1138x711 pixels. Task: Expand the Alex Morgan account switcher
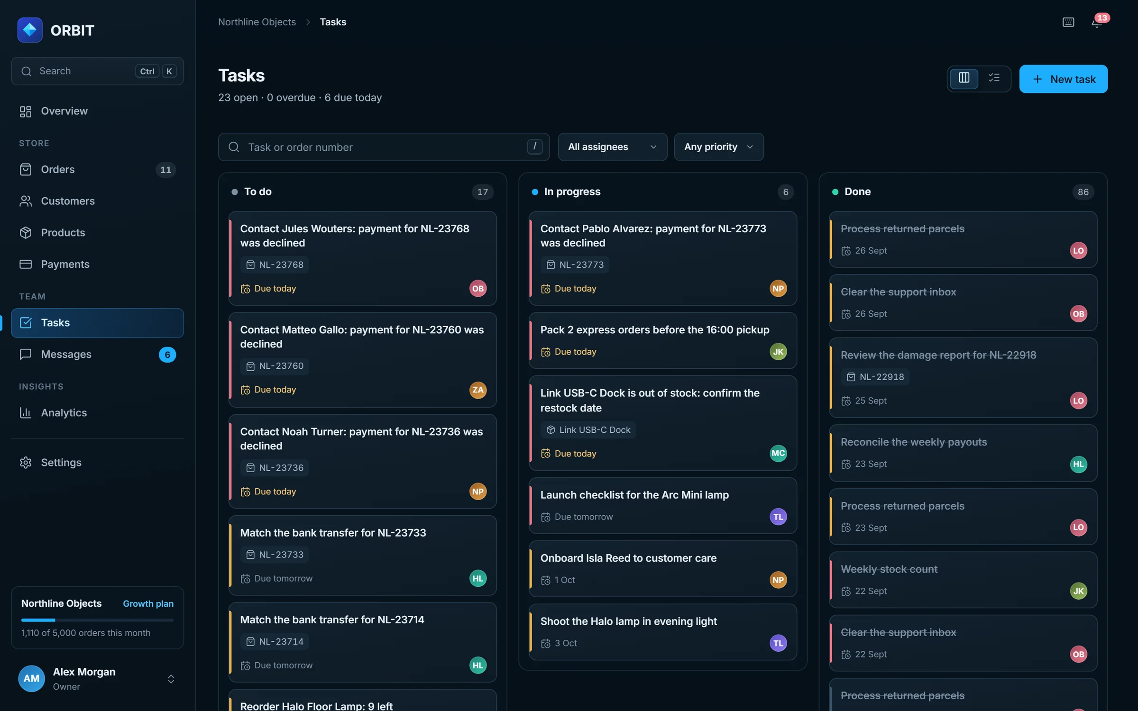(171, 679)
